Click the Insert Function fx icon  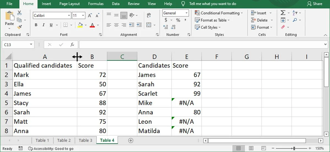point(72,45)
